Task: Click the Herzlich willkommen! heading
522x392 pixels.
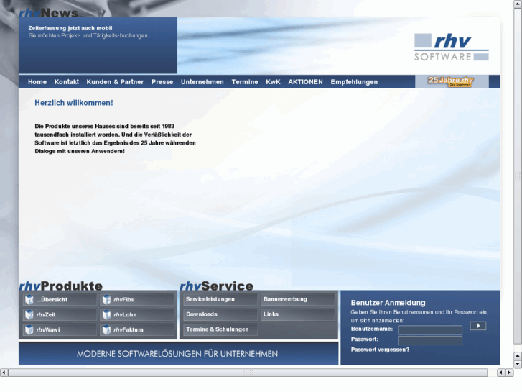Action: coord(74,103)
